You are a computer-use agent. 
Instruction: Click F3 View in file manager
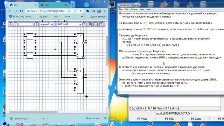142,119
